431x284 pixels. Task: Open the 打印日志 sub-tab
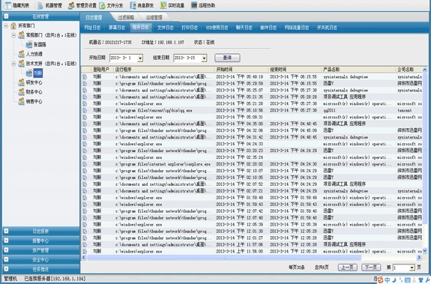[x=190, y=28]
